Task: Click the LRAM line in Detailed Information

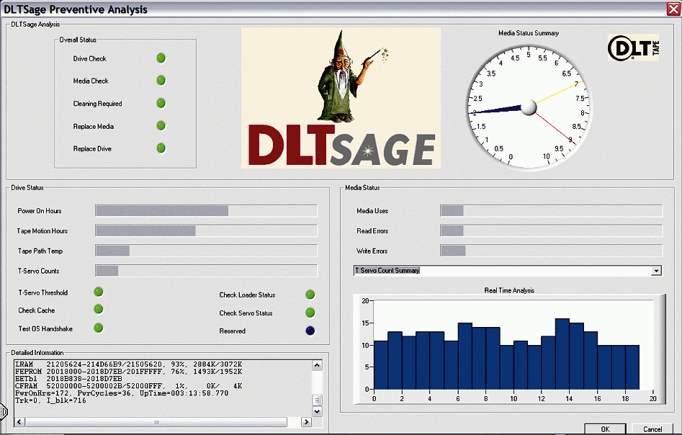Action: [x=128, y=364]
